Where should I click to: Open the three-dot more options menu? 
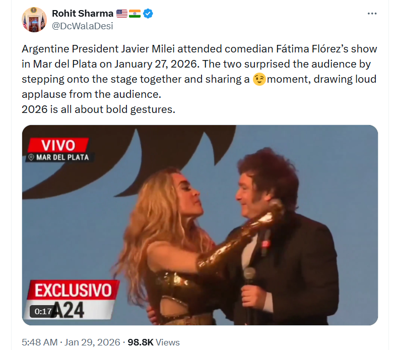point(372,14)
